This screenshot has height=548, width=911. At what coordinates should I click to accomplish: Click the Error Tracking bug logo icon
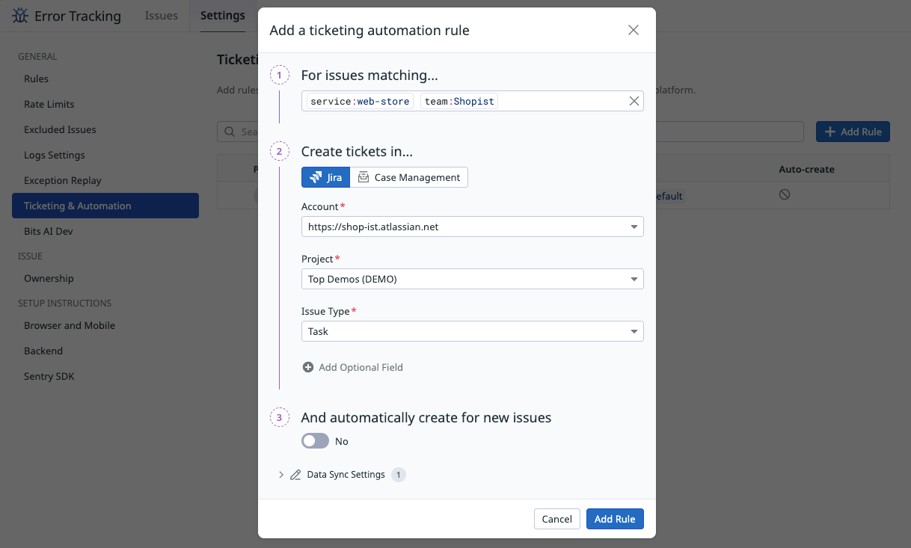coord(20,16)
